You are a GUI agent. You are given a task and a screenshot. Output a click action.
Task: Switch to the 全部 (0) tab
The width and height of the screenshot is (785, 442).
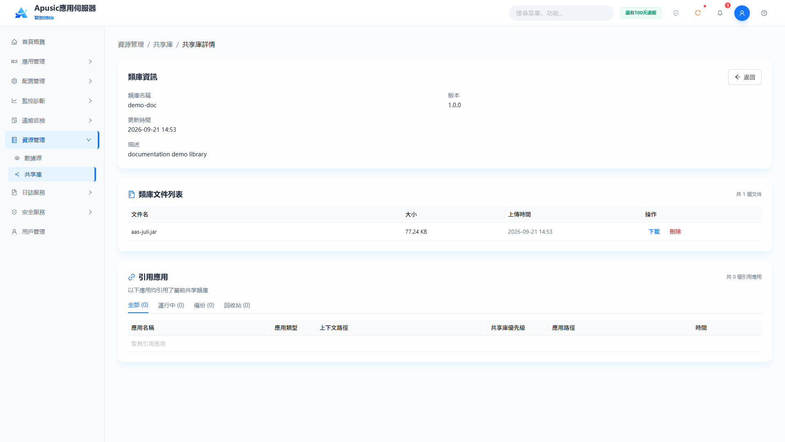[x=138, y=305]
